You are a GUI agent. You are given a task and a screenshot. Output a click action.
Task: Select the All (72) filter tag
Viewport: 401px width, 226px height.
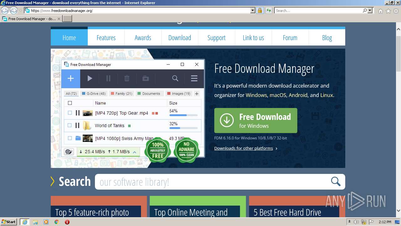(71, 94)
